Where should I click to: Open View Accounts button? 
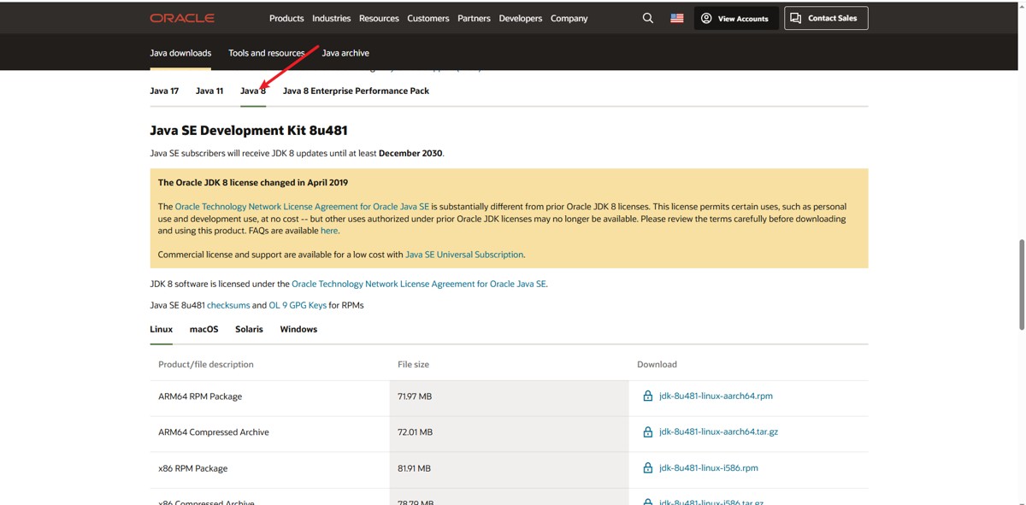734,18
